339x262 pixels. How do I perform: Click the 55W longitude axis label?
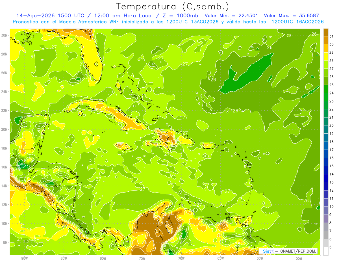(299, 259)
